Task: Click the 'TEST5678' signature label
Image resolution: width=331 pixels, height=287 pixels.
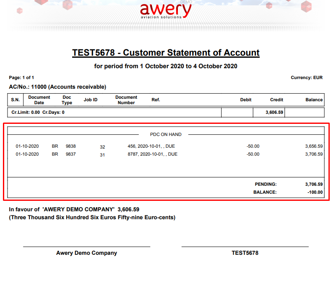Action: tap(245, 253)
